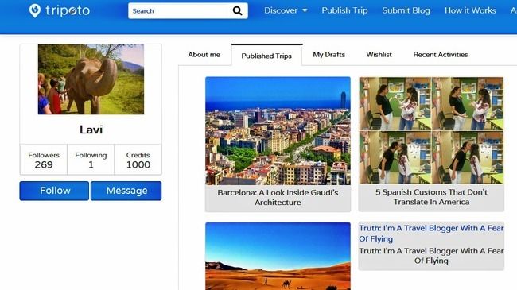Open the How it Works page

(470, 10)
